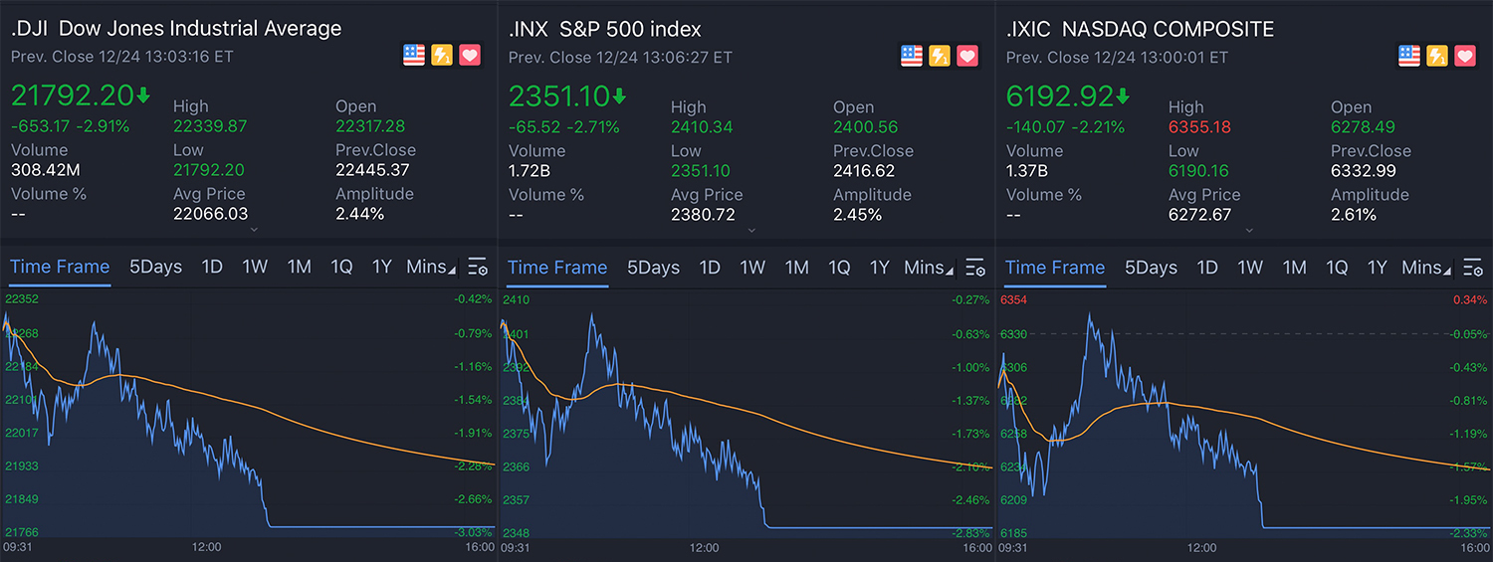Open chart settings icon in S&P 500 panel

[974, 267]
